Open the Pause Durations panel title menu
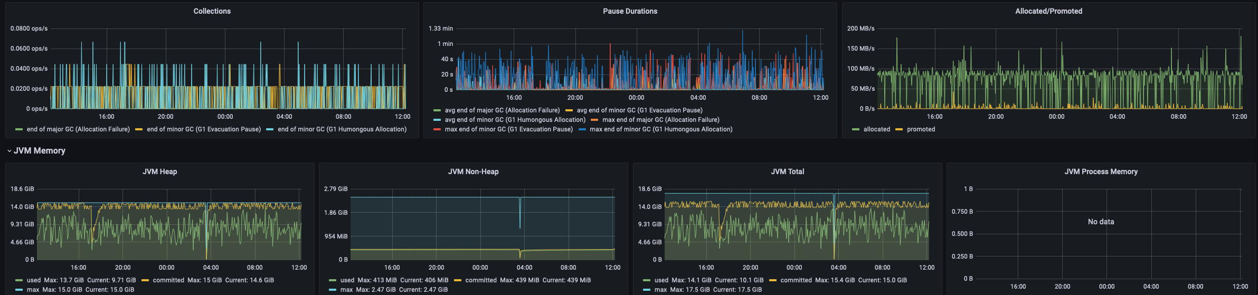 (630, 11)
